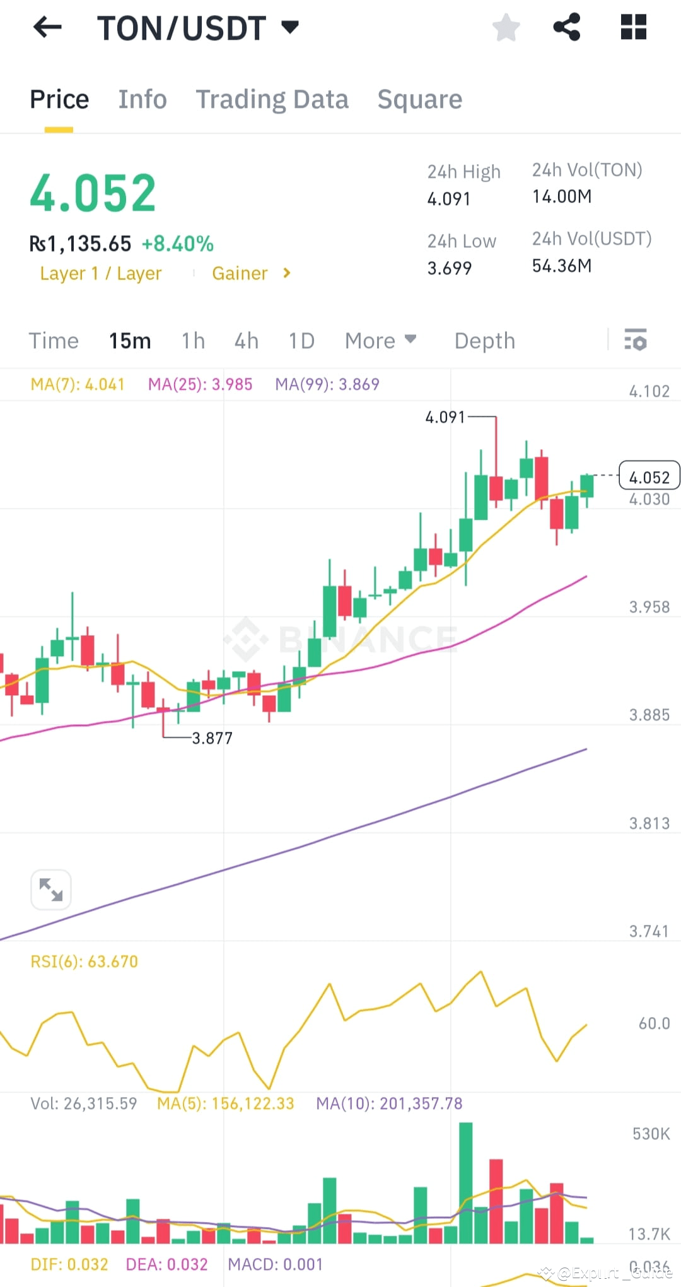Tap the MACD: 0.001 label
681x1287 pixels.
pyautogui.click(x=275, y=1264)
